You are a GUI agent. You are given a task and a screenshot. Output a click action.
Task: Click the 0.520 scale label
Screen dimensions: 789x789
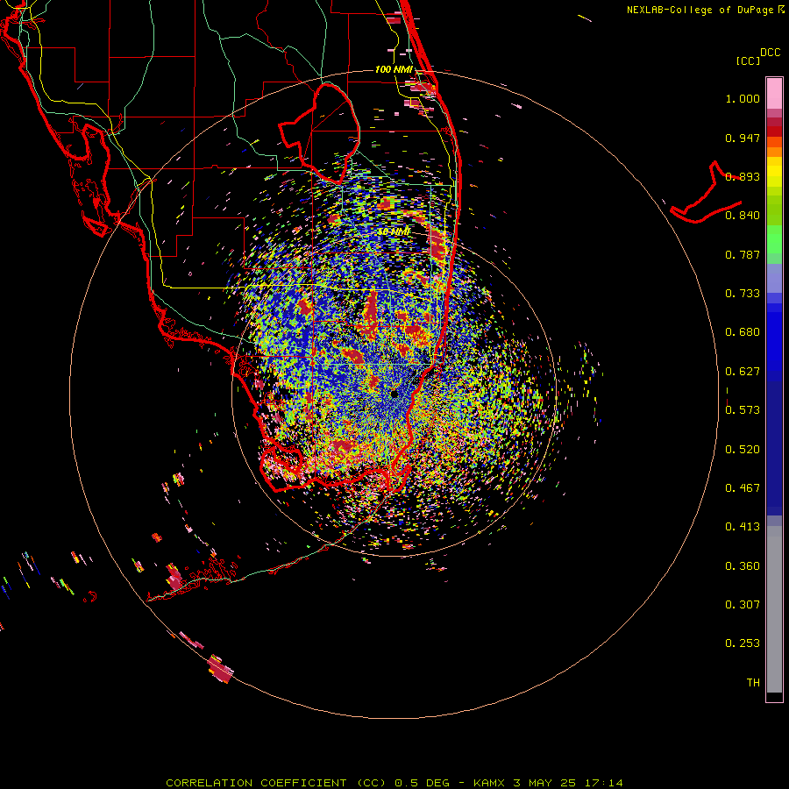(743, 450)
